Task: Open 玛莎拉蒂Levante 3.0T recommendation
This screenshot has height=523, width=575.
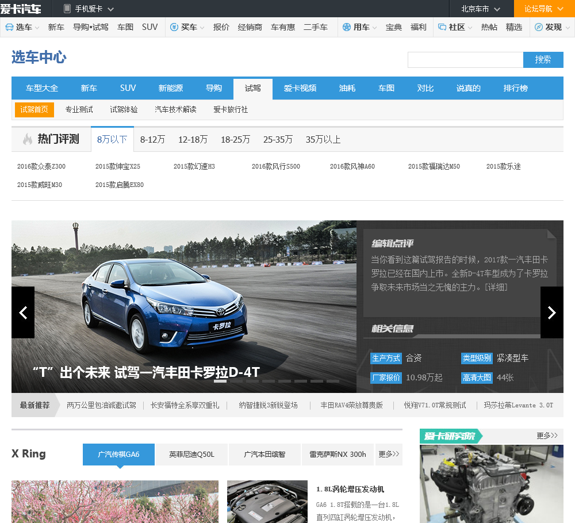Action: point(519,405)
